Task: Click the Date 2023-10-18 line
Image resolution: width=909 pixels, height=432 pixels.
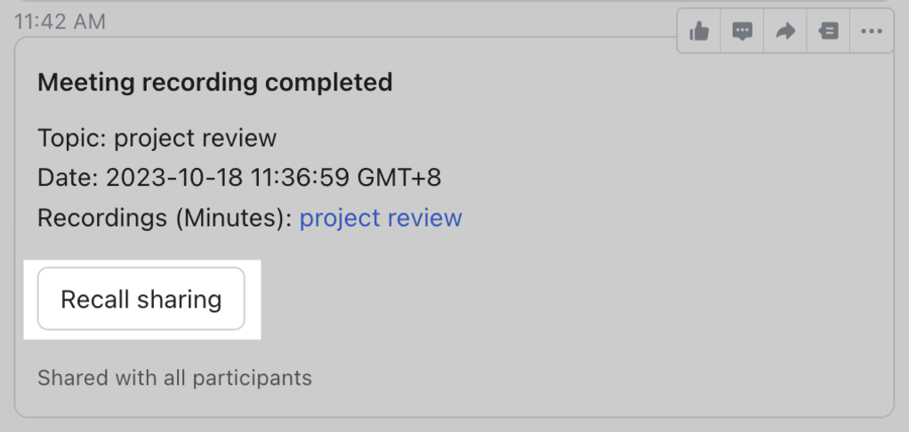Action: point(239,178)
